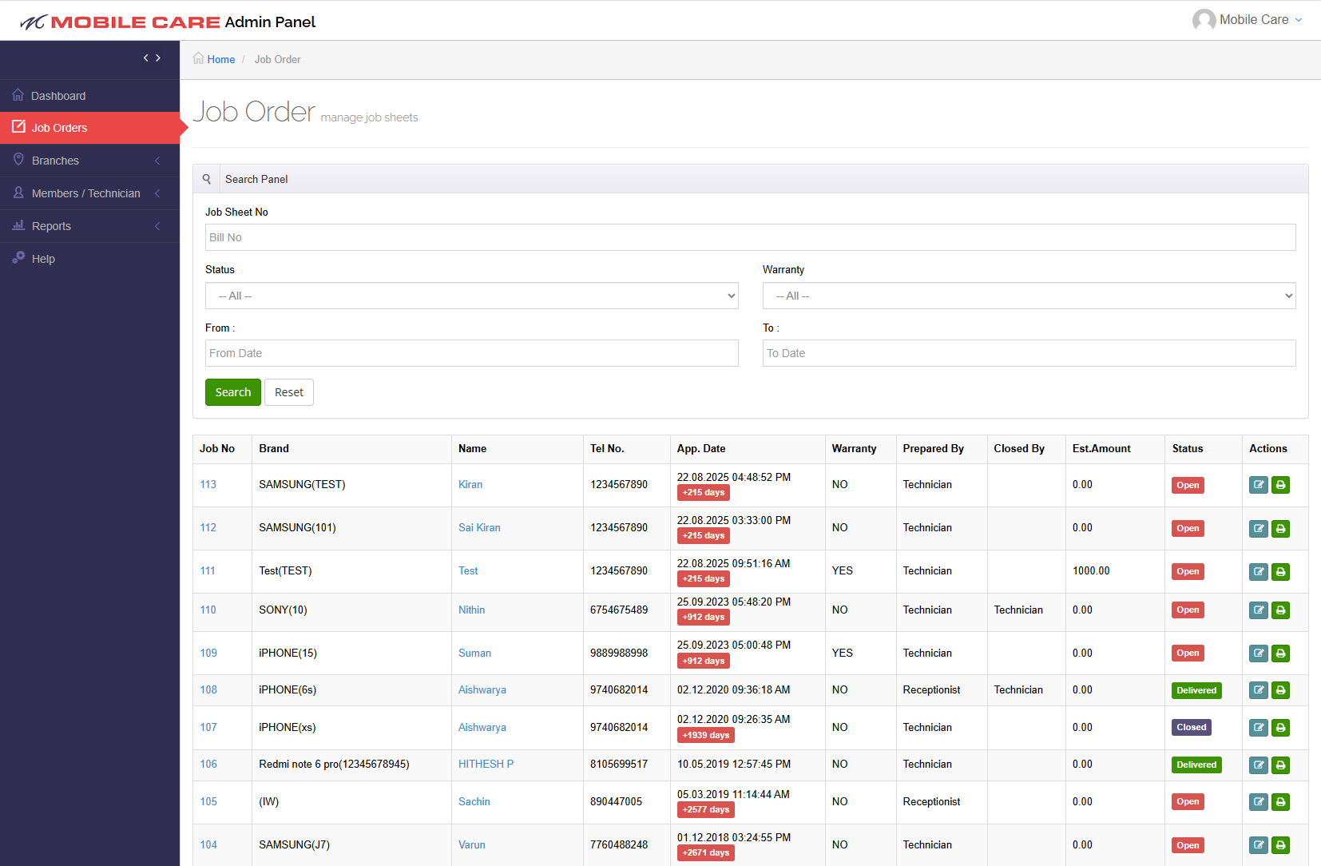Select the Job Orders sidebar icon
The width and height of the screenshot is (1321, 866).
coord(18,127)
